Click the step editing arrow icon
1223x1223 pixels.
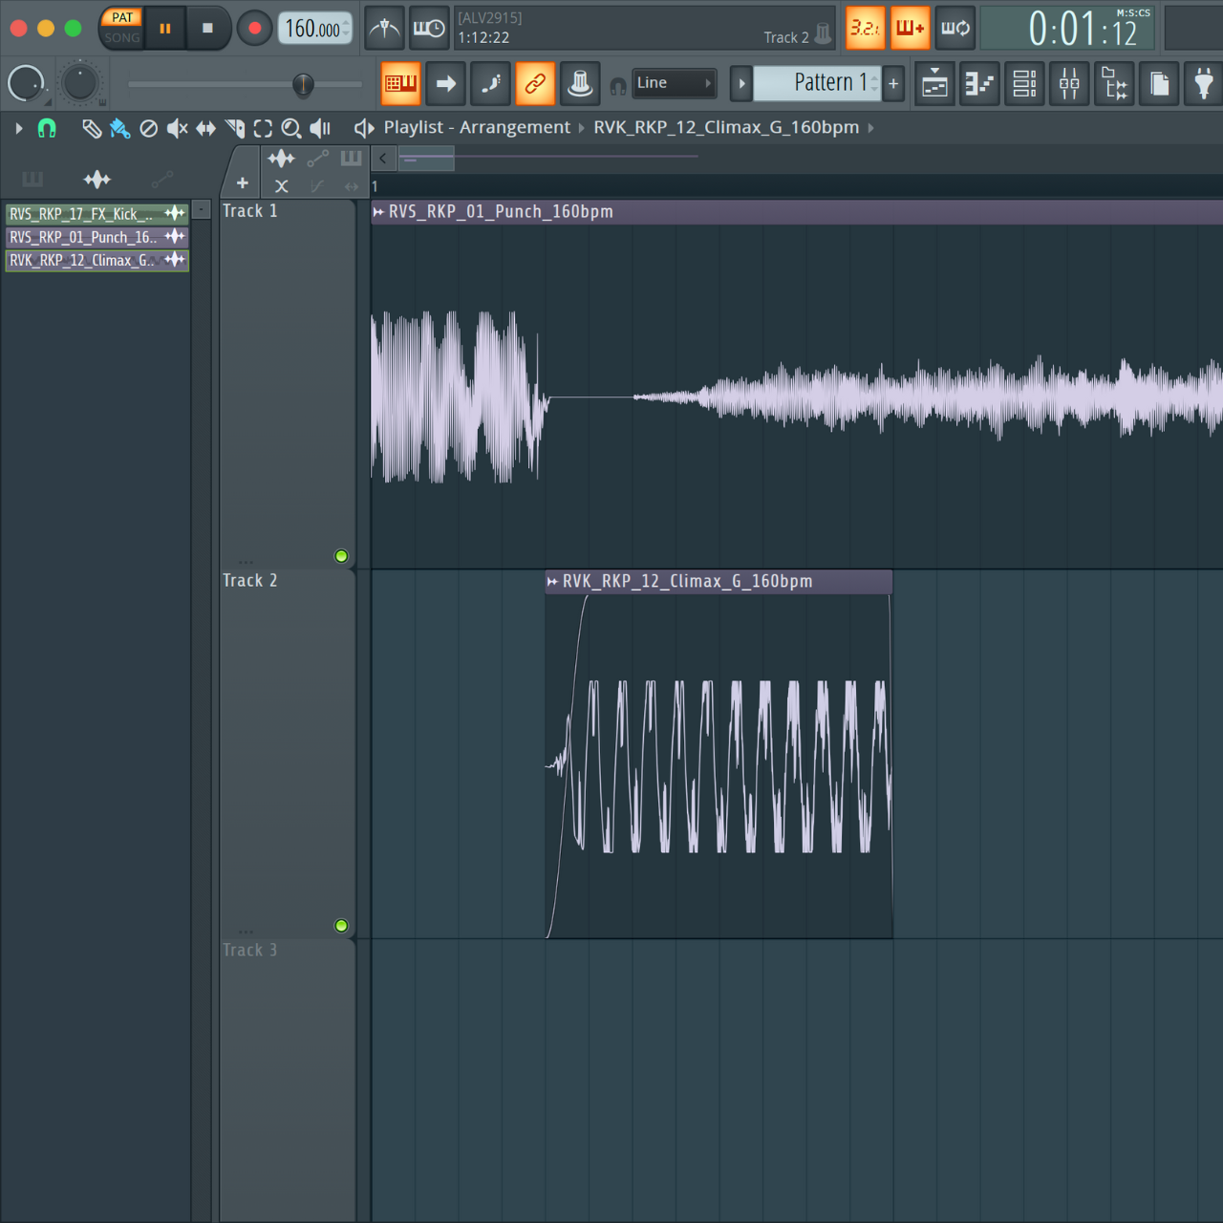point(446,84)
